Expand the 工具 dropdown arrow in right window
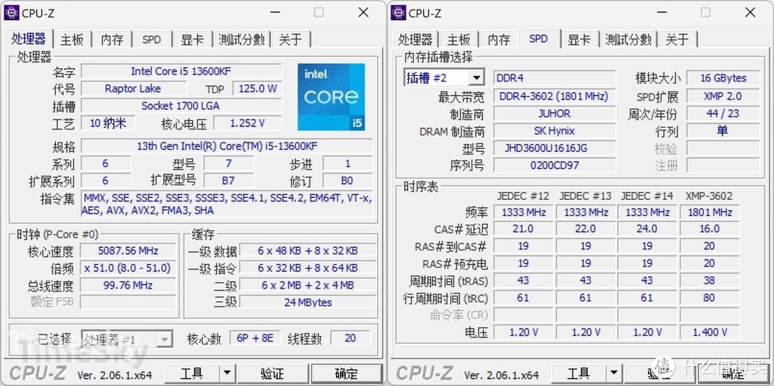 coord(613,374)
